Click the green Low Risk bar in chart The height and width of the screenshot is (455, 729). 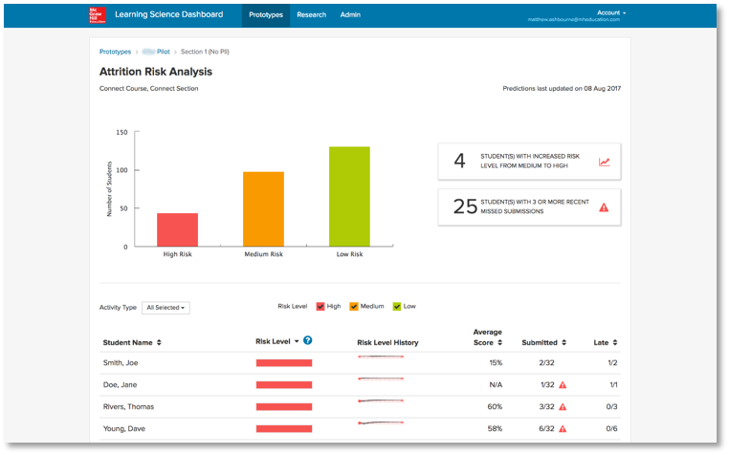(348, 196)
